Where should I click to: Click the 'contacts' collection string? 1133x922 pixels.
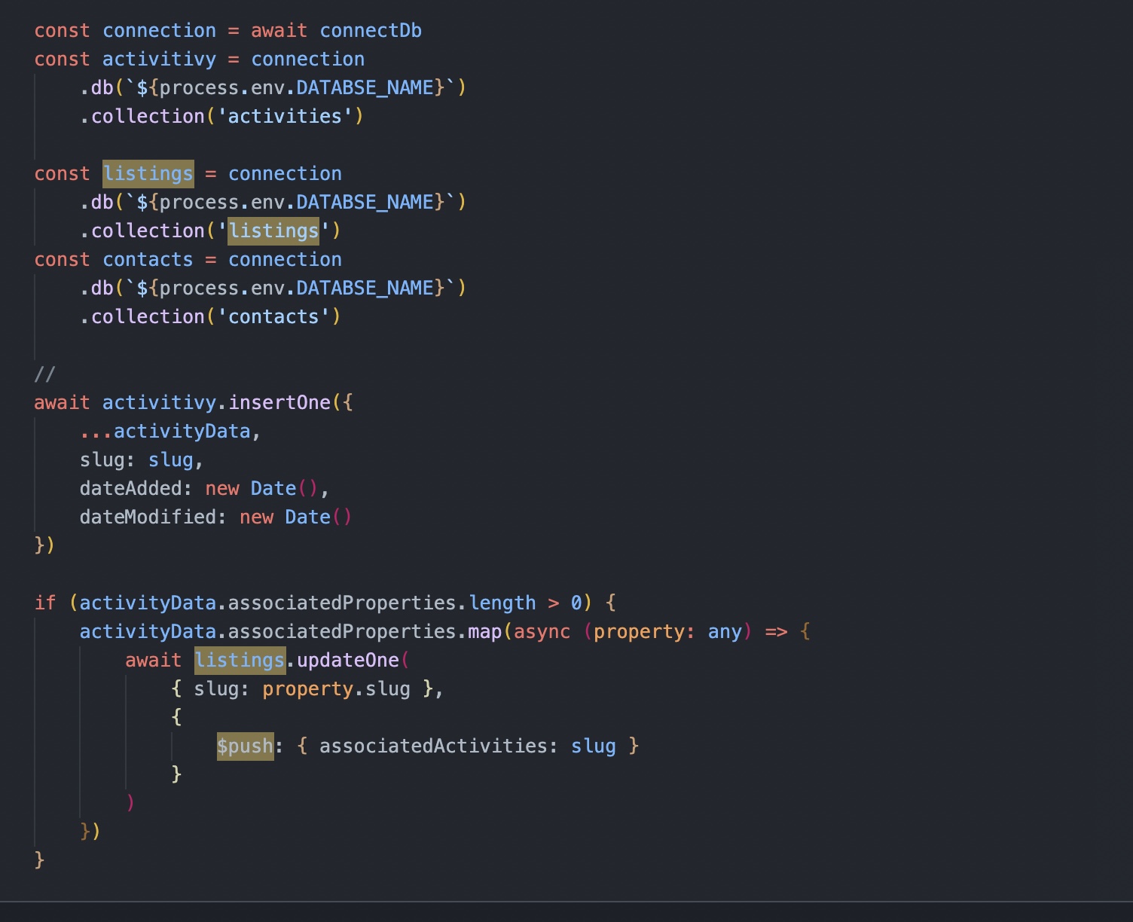click(273, 317)
